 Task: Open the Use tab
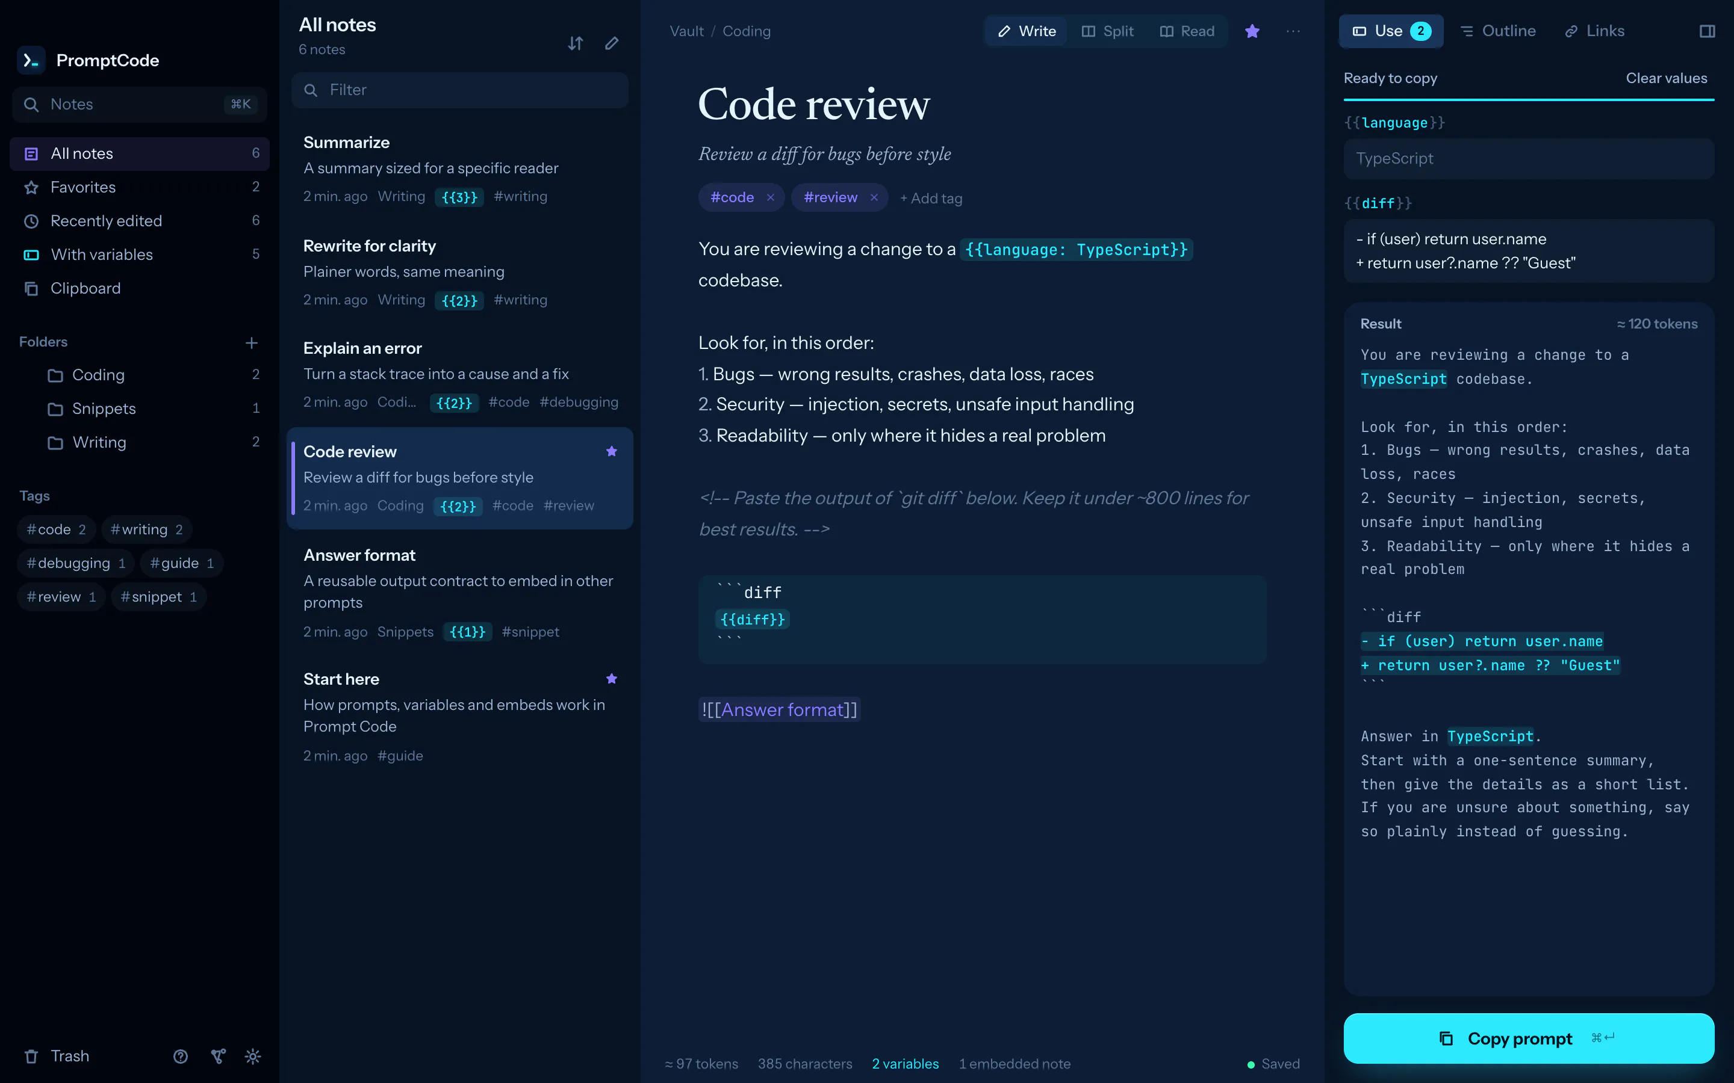tap(1391, 31)
